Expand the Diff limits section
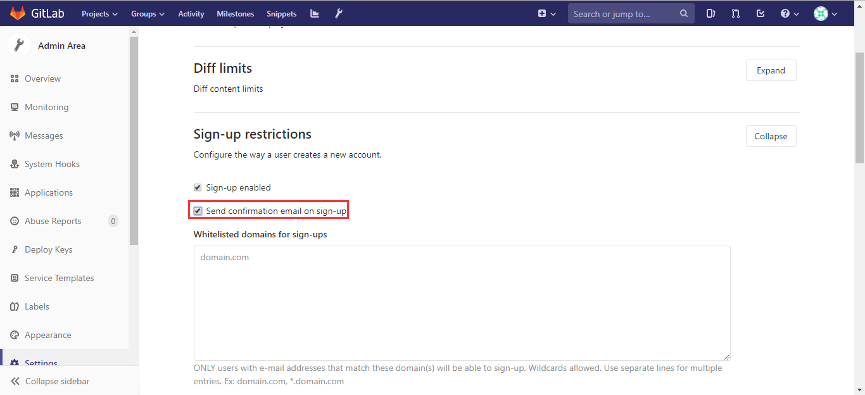Viewport: 865px width, 395px height. click(x=771, y=70)
